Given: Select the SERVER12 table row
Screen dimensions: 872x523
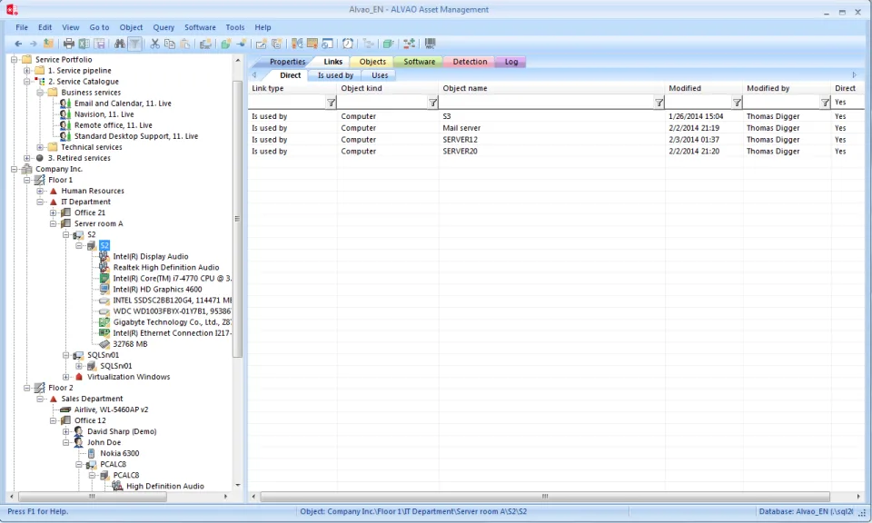Looking at the screenshot, I should click(x=555, y=140).
